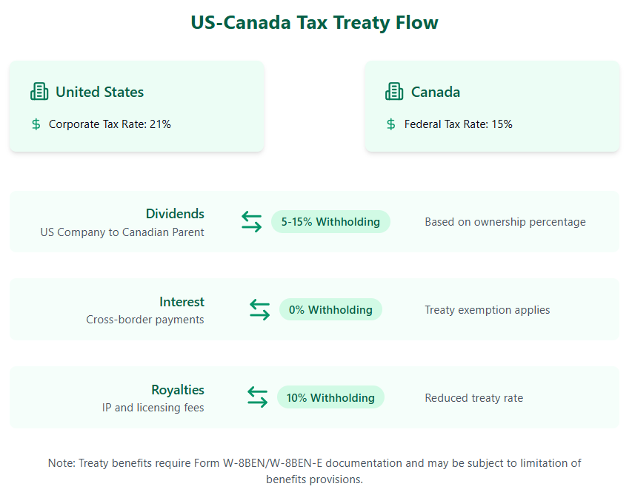Click the Royalties row heading
This screenshot has height=495, width=632.
tap(178, 390)
